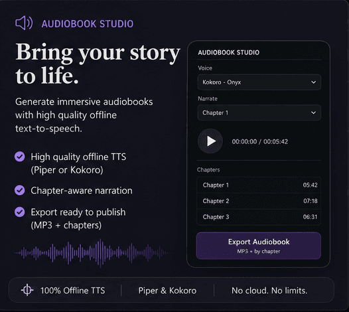Click the Narrate field label
The width and height of the screenshot is (349, 312).
tap(208, 98)
